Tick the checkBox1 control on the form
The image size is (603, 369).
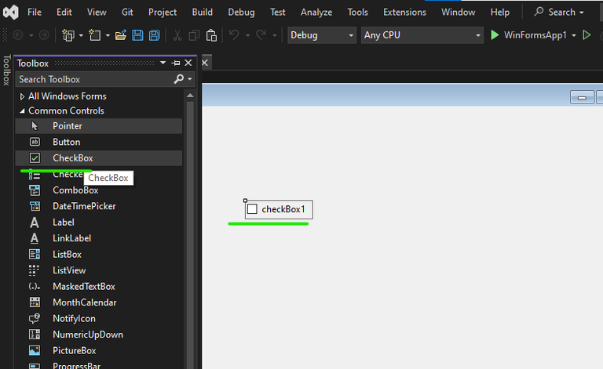(x=252, y=209)
